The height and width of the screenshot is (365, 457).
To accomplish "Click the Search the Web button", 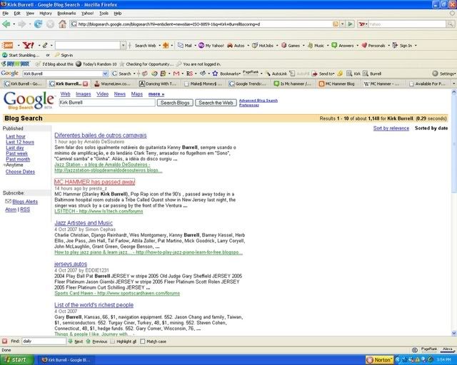I will (216, 103).
